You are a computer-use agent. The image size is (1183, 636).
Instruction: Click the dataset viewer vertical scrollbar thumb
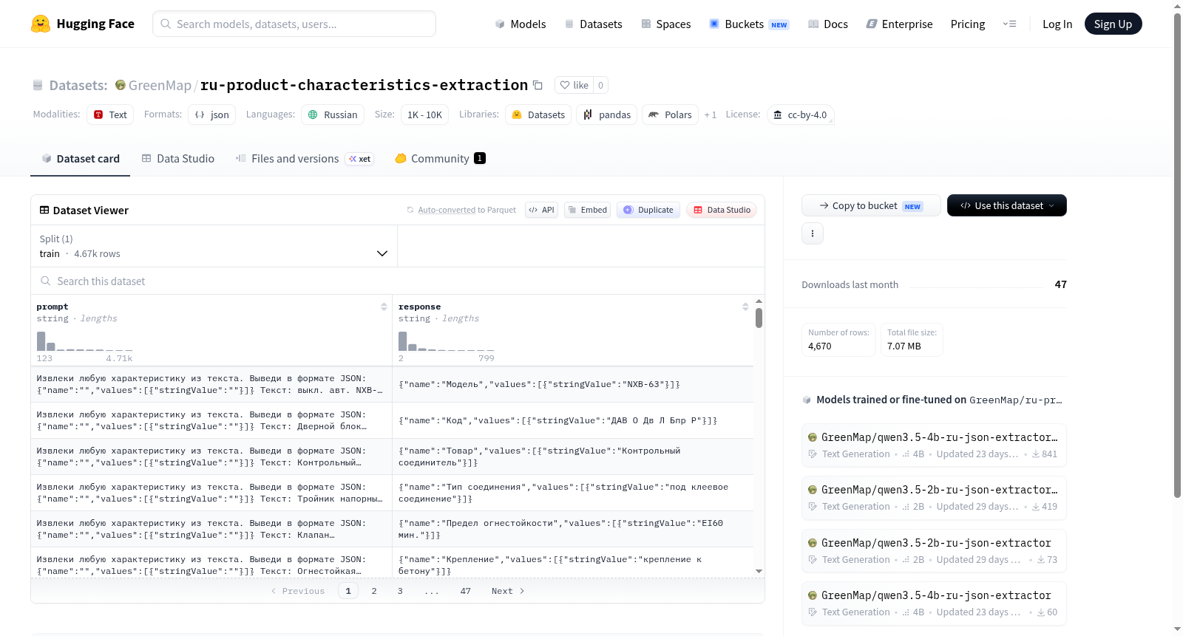tap(759, 318)
